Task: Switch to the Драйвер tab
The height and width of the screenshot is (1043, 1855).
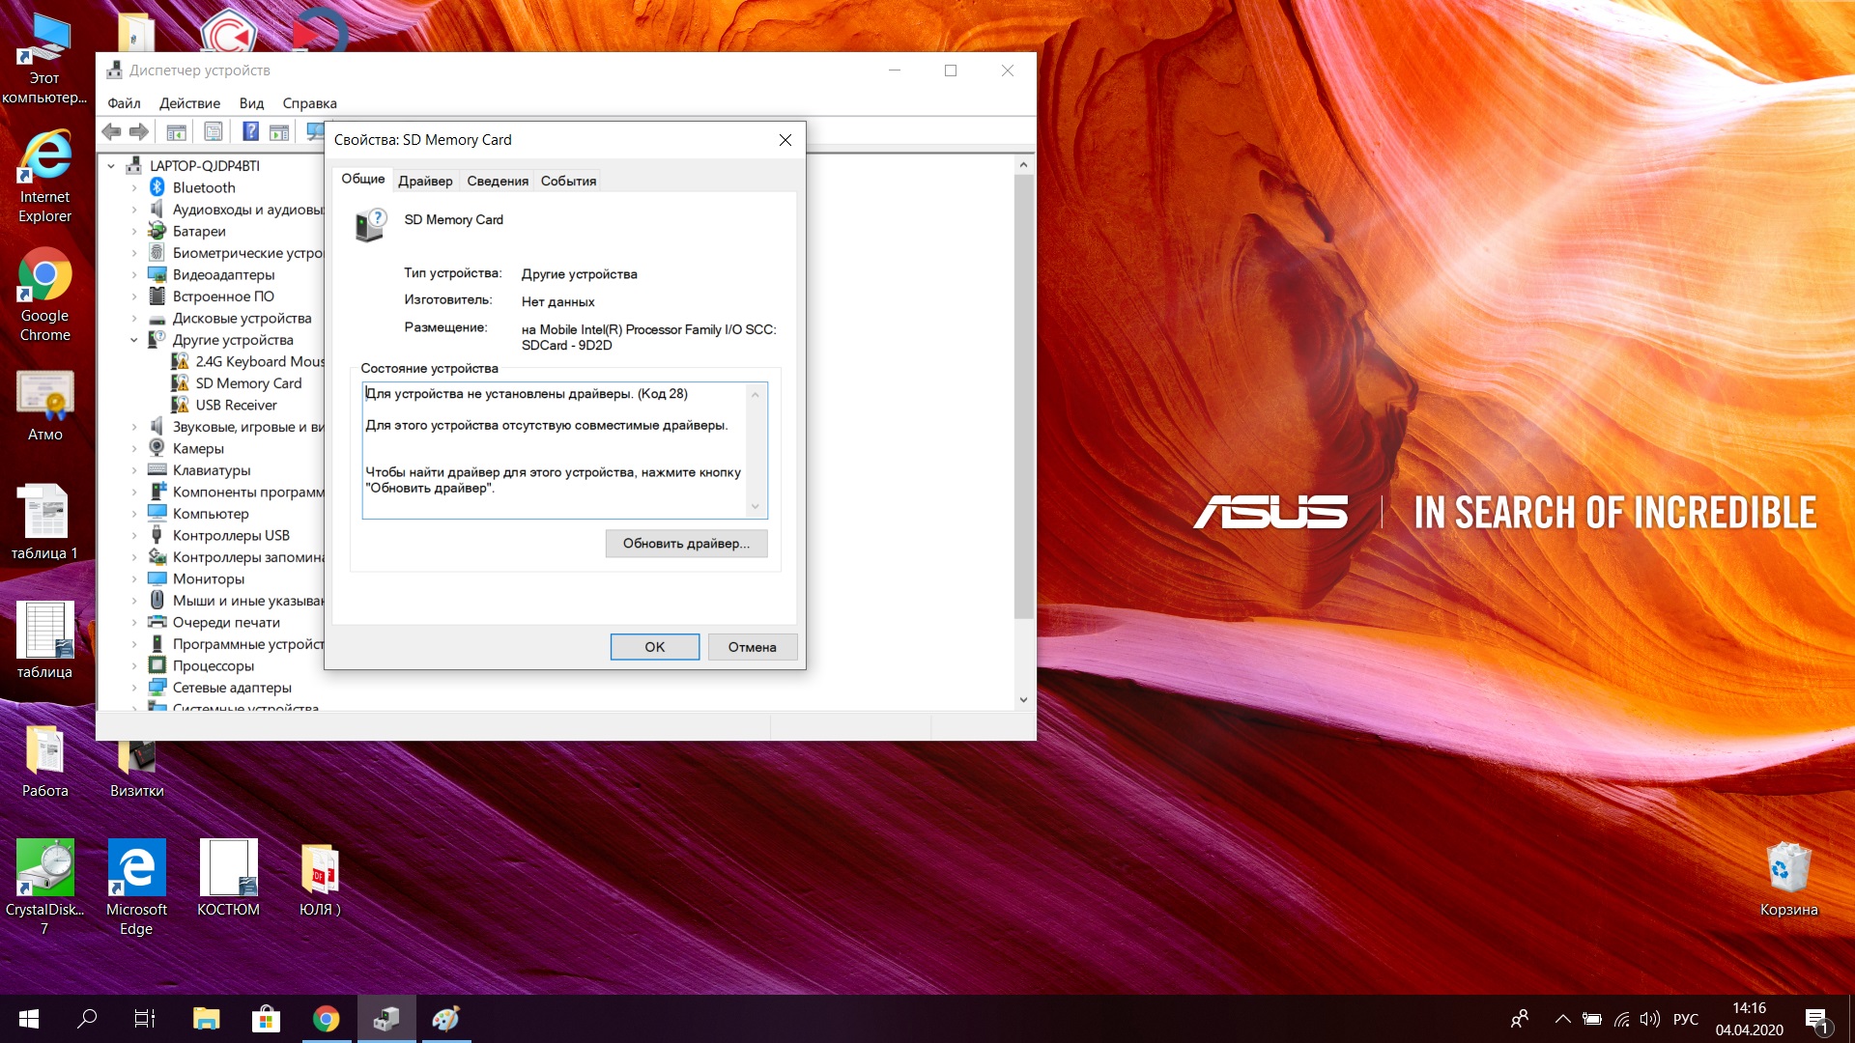Action: tap(425, 181)
